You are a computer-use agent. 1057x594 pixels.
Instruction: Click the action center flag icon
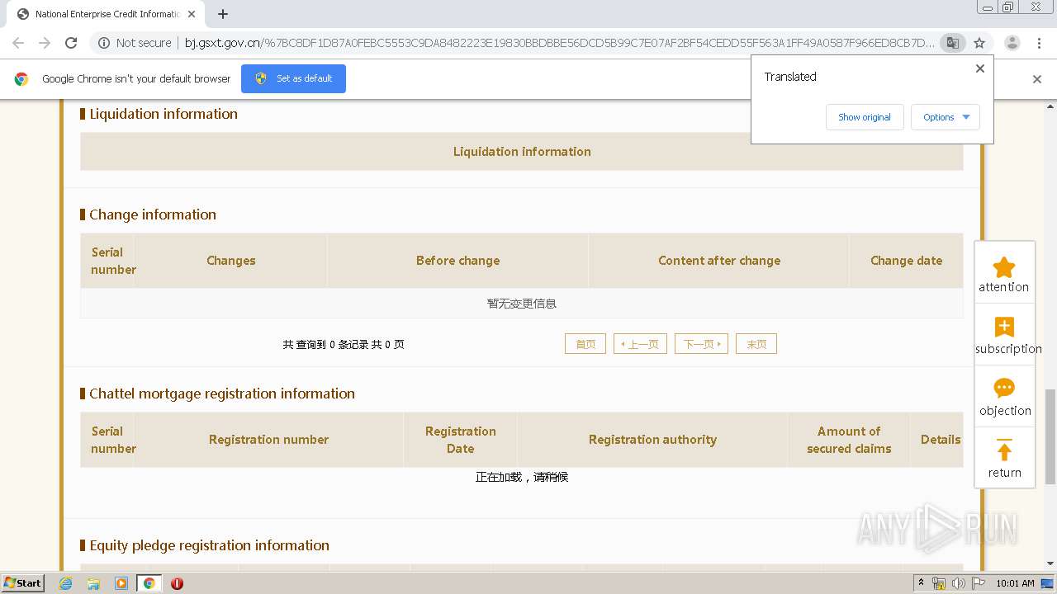979,583
